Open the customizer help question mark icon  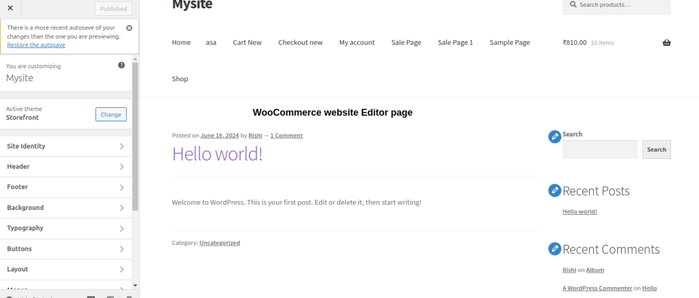click(x=122, y=65)
